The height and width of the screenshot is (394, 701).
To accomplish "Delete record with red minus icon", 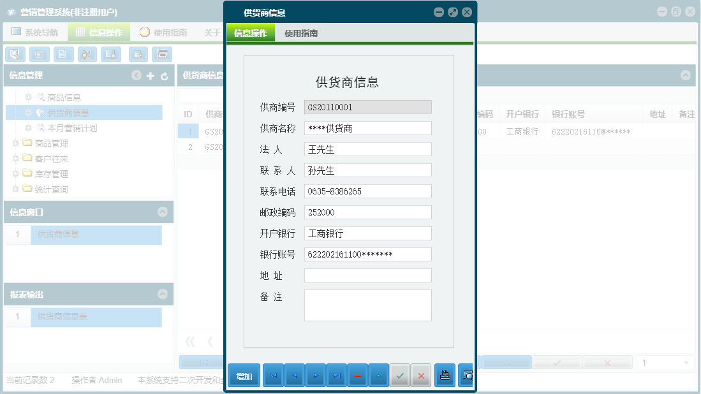I will click(x=358, y=376).
